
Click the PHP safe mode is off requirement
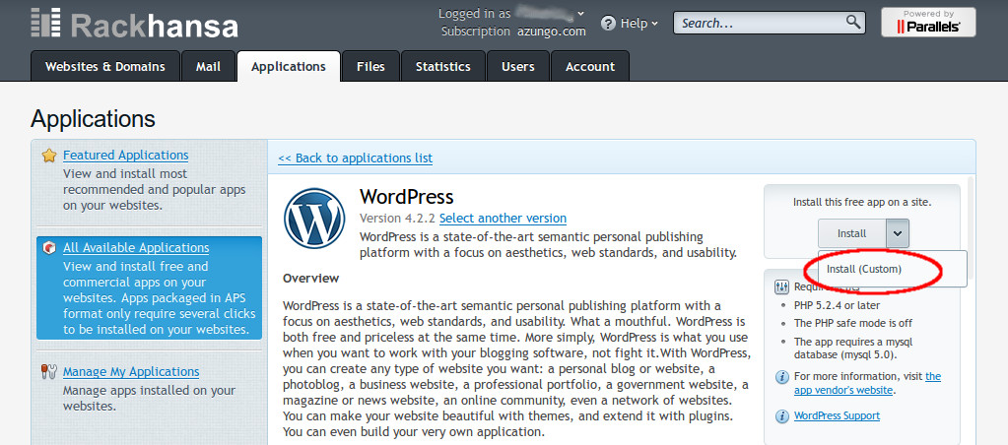(x=853, y=323)
